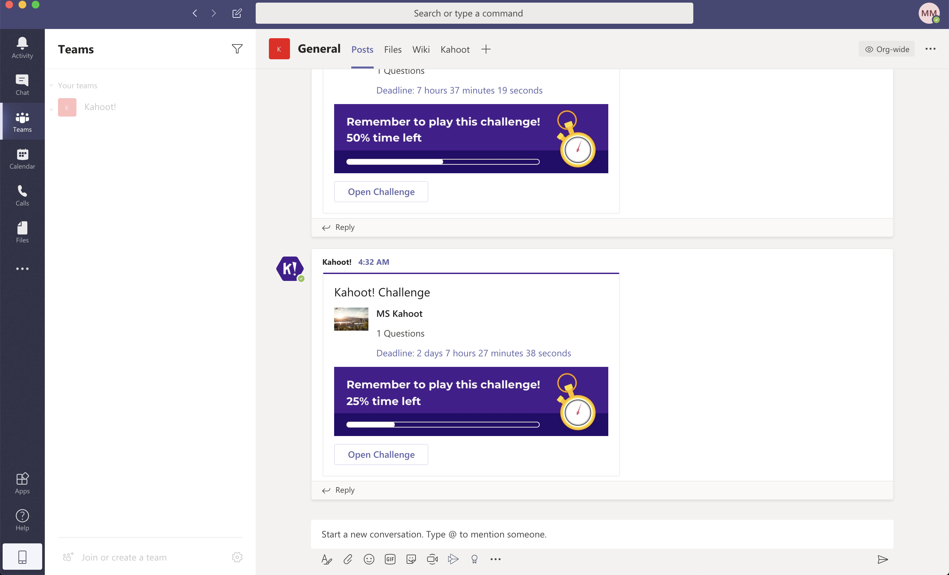Open Challenge with 25% time left
The height and width of the screenshot is (575, 949).
point(381,454)
